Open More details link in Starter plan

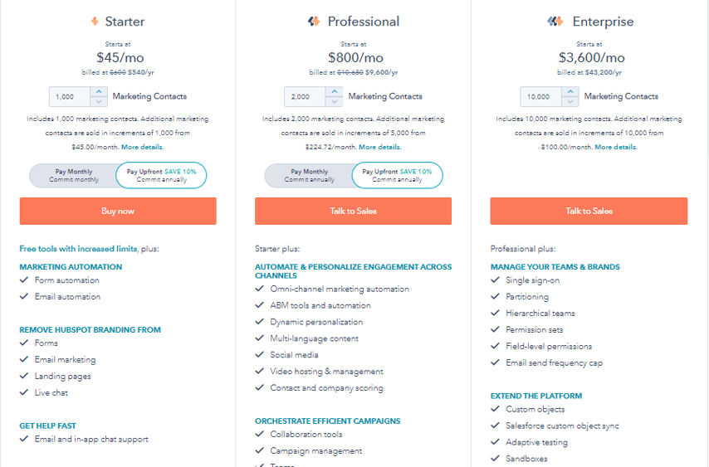tap(143, 147)
